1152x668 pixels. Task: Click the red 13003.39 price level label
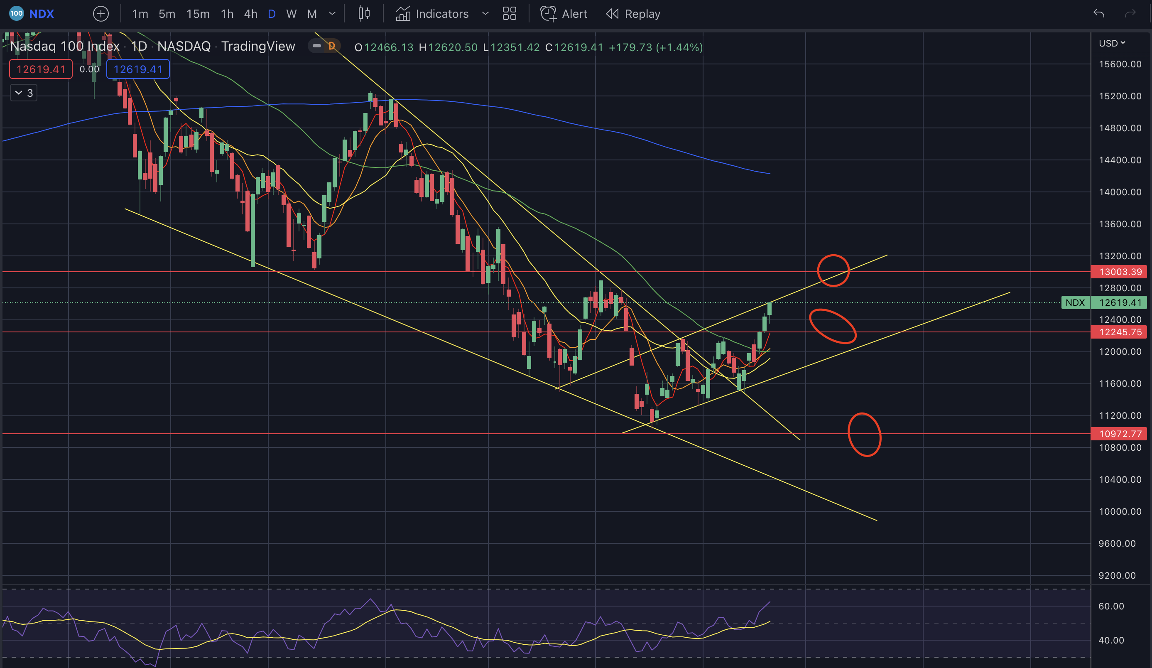[x=1120, y=272]
